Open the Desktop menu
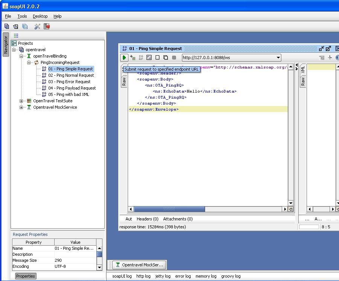Image resolution: width=339 pixels, height=281 pixels. [40, 16]
